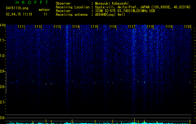
Task: Click observer name Masayuki Kobayashi
Action: [x=112, y=3]
